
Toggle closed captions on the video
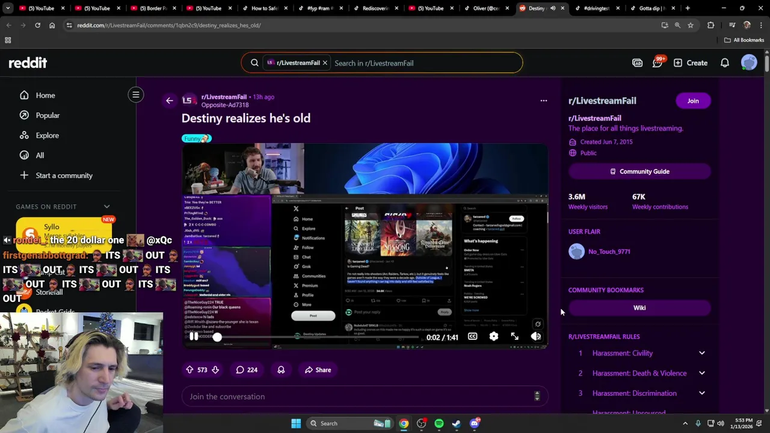(472, 337)
